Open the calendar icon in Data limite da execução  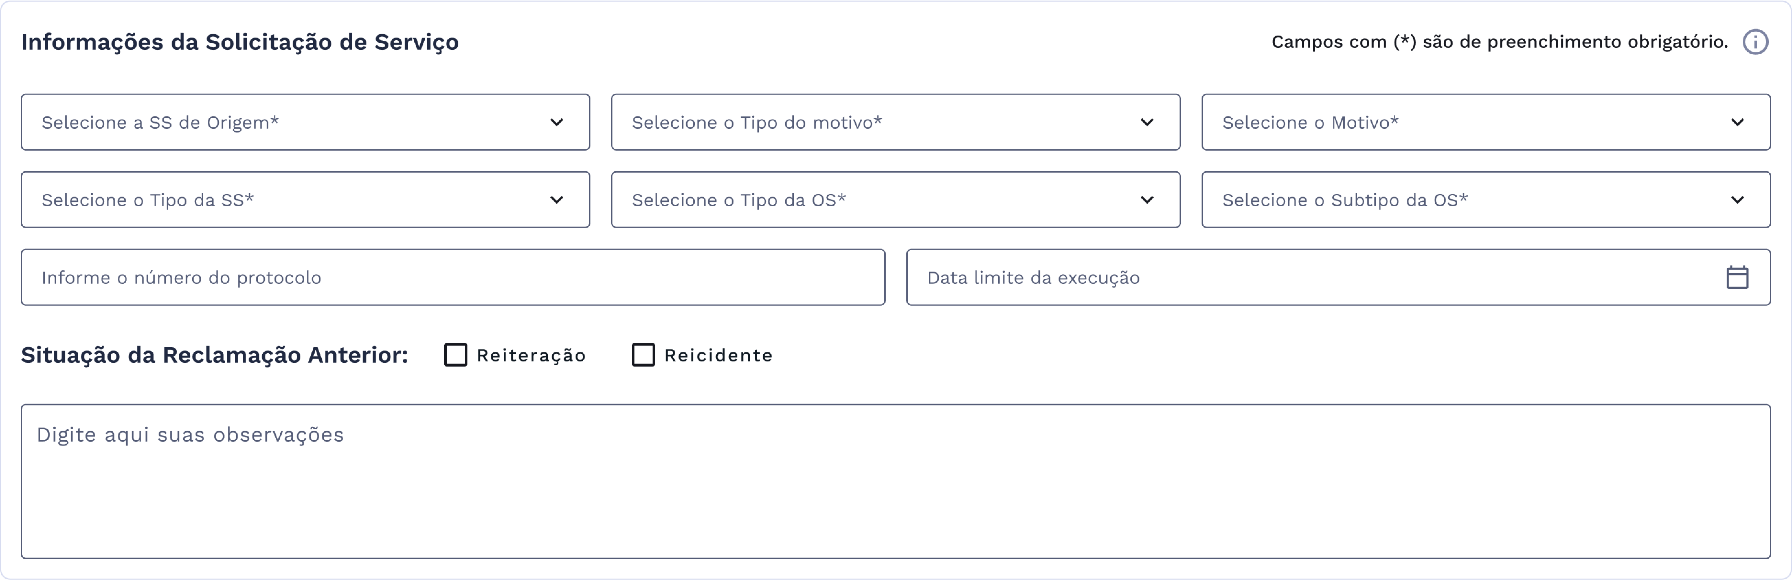click(1738, 276)
